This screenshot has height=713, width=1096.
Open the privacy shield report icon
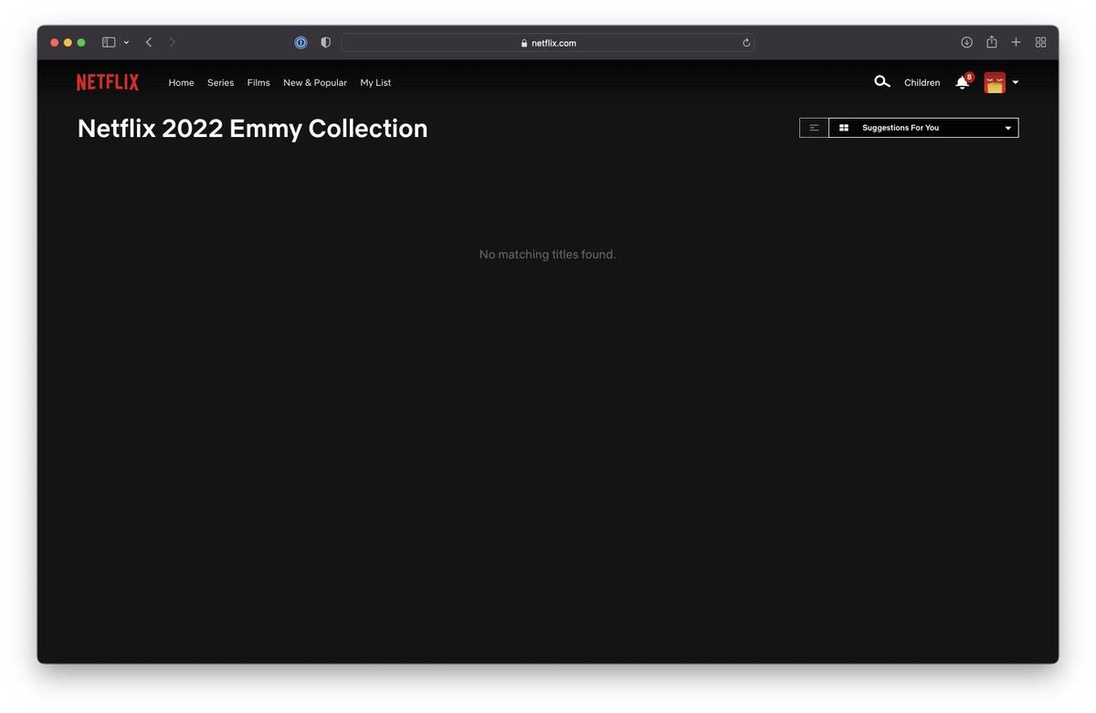tap(325, 42)
